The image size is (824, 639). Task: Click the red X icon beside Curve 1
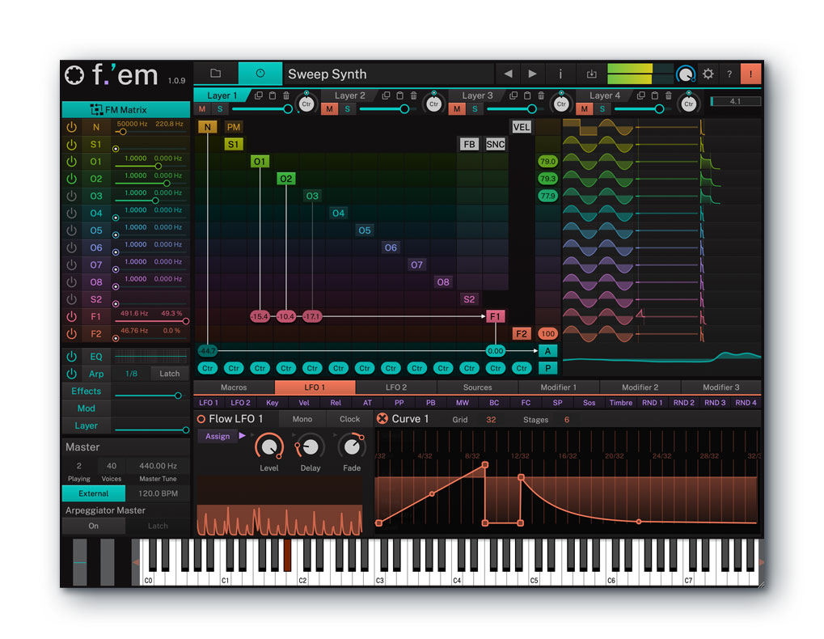click(x=382, y=419)
